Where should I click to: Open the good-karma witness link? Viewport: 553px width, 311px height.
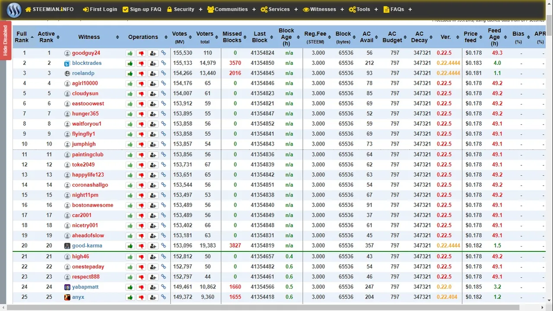(x=87, y=246)
